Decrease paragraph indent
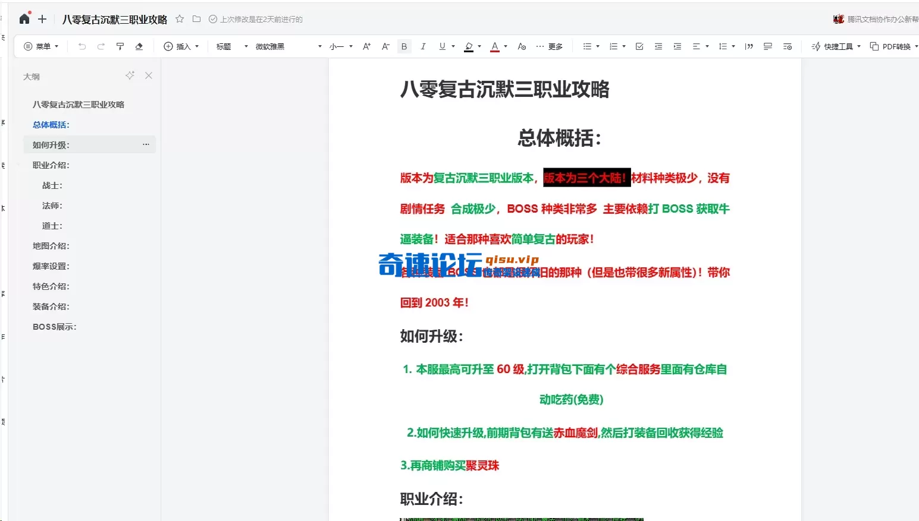Screen dimensions: 919x521 [x=658, y=46]
